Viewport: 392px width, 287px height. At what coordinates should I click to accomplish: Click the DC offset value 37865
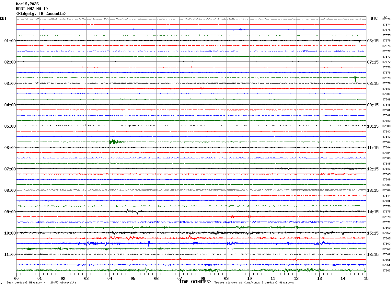tap(386, 238)
